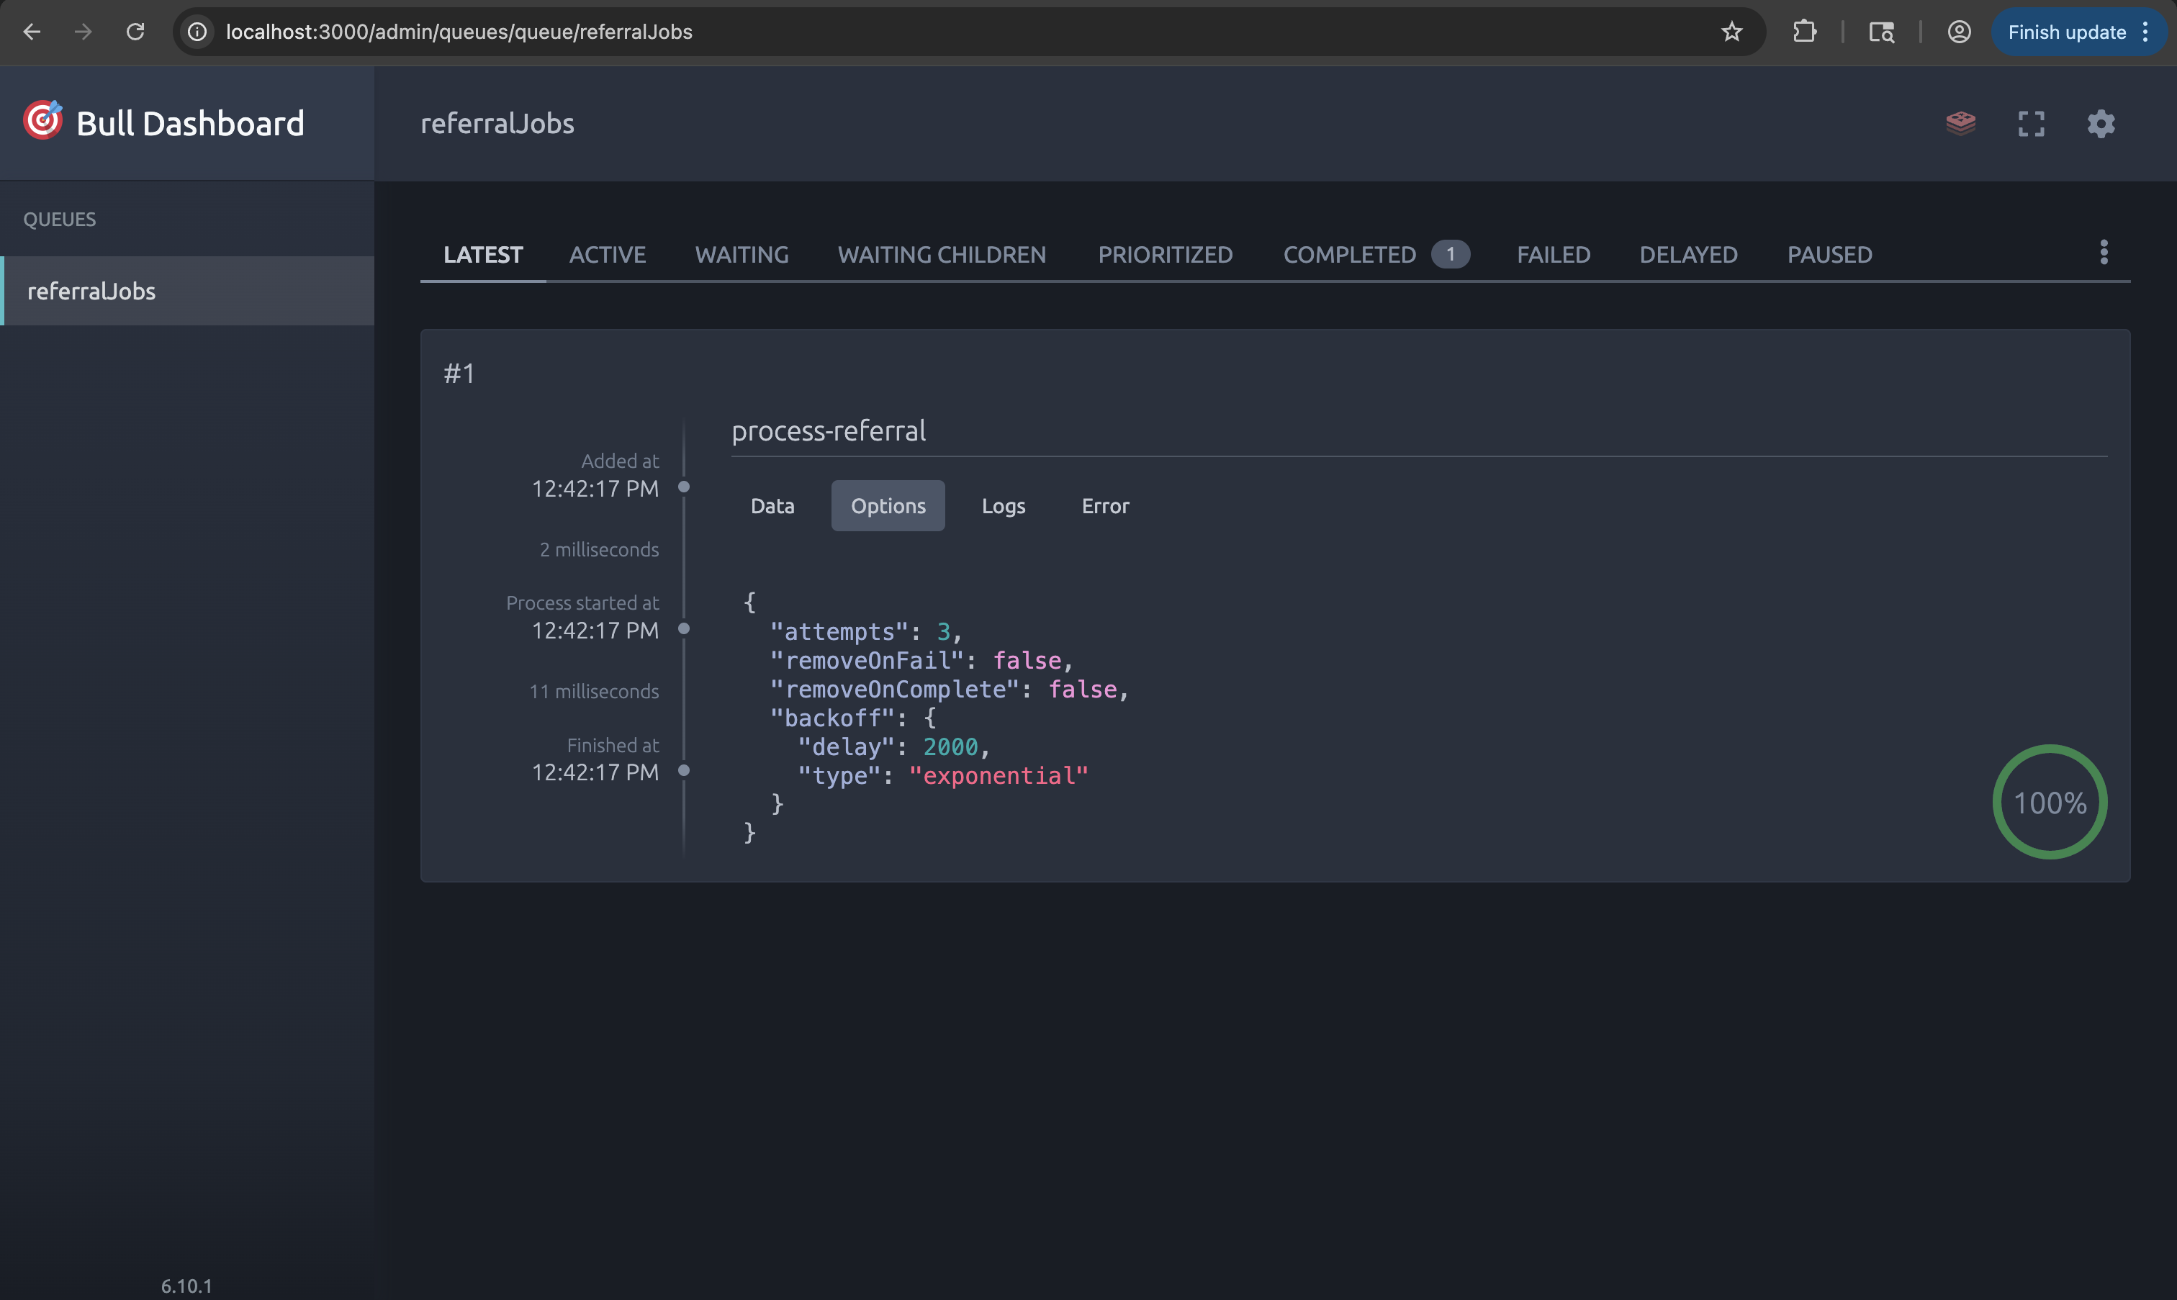Open the Redis details icon

1960,124
